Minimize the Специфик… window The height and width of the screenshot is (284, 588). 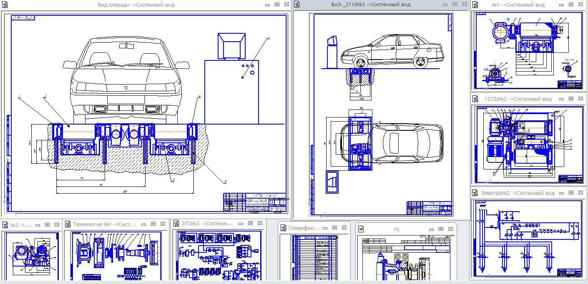tap(325, 228)
